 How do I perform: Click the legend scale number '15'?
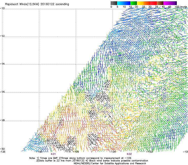(130, 7)
